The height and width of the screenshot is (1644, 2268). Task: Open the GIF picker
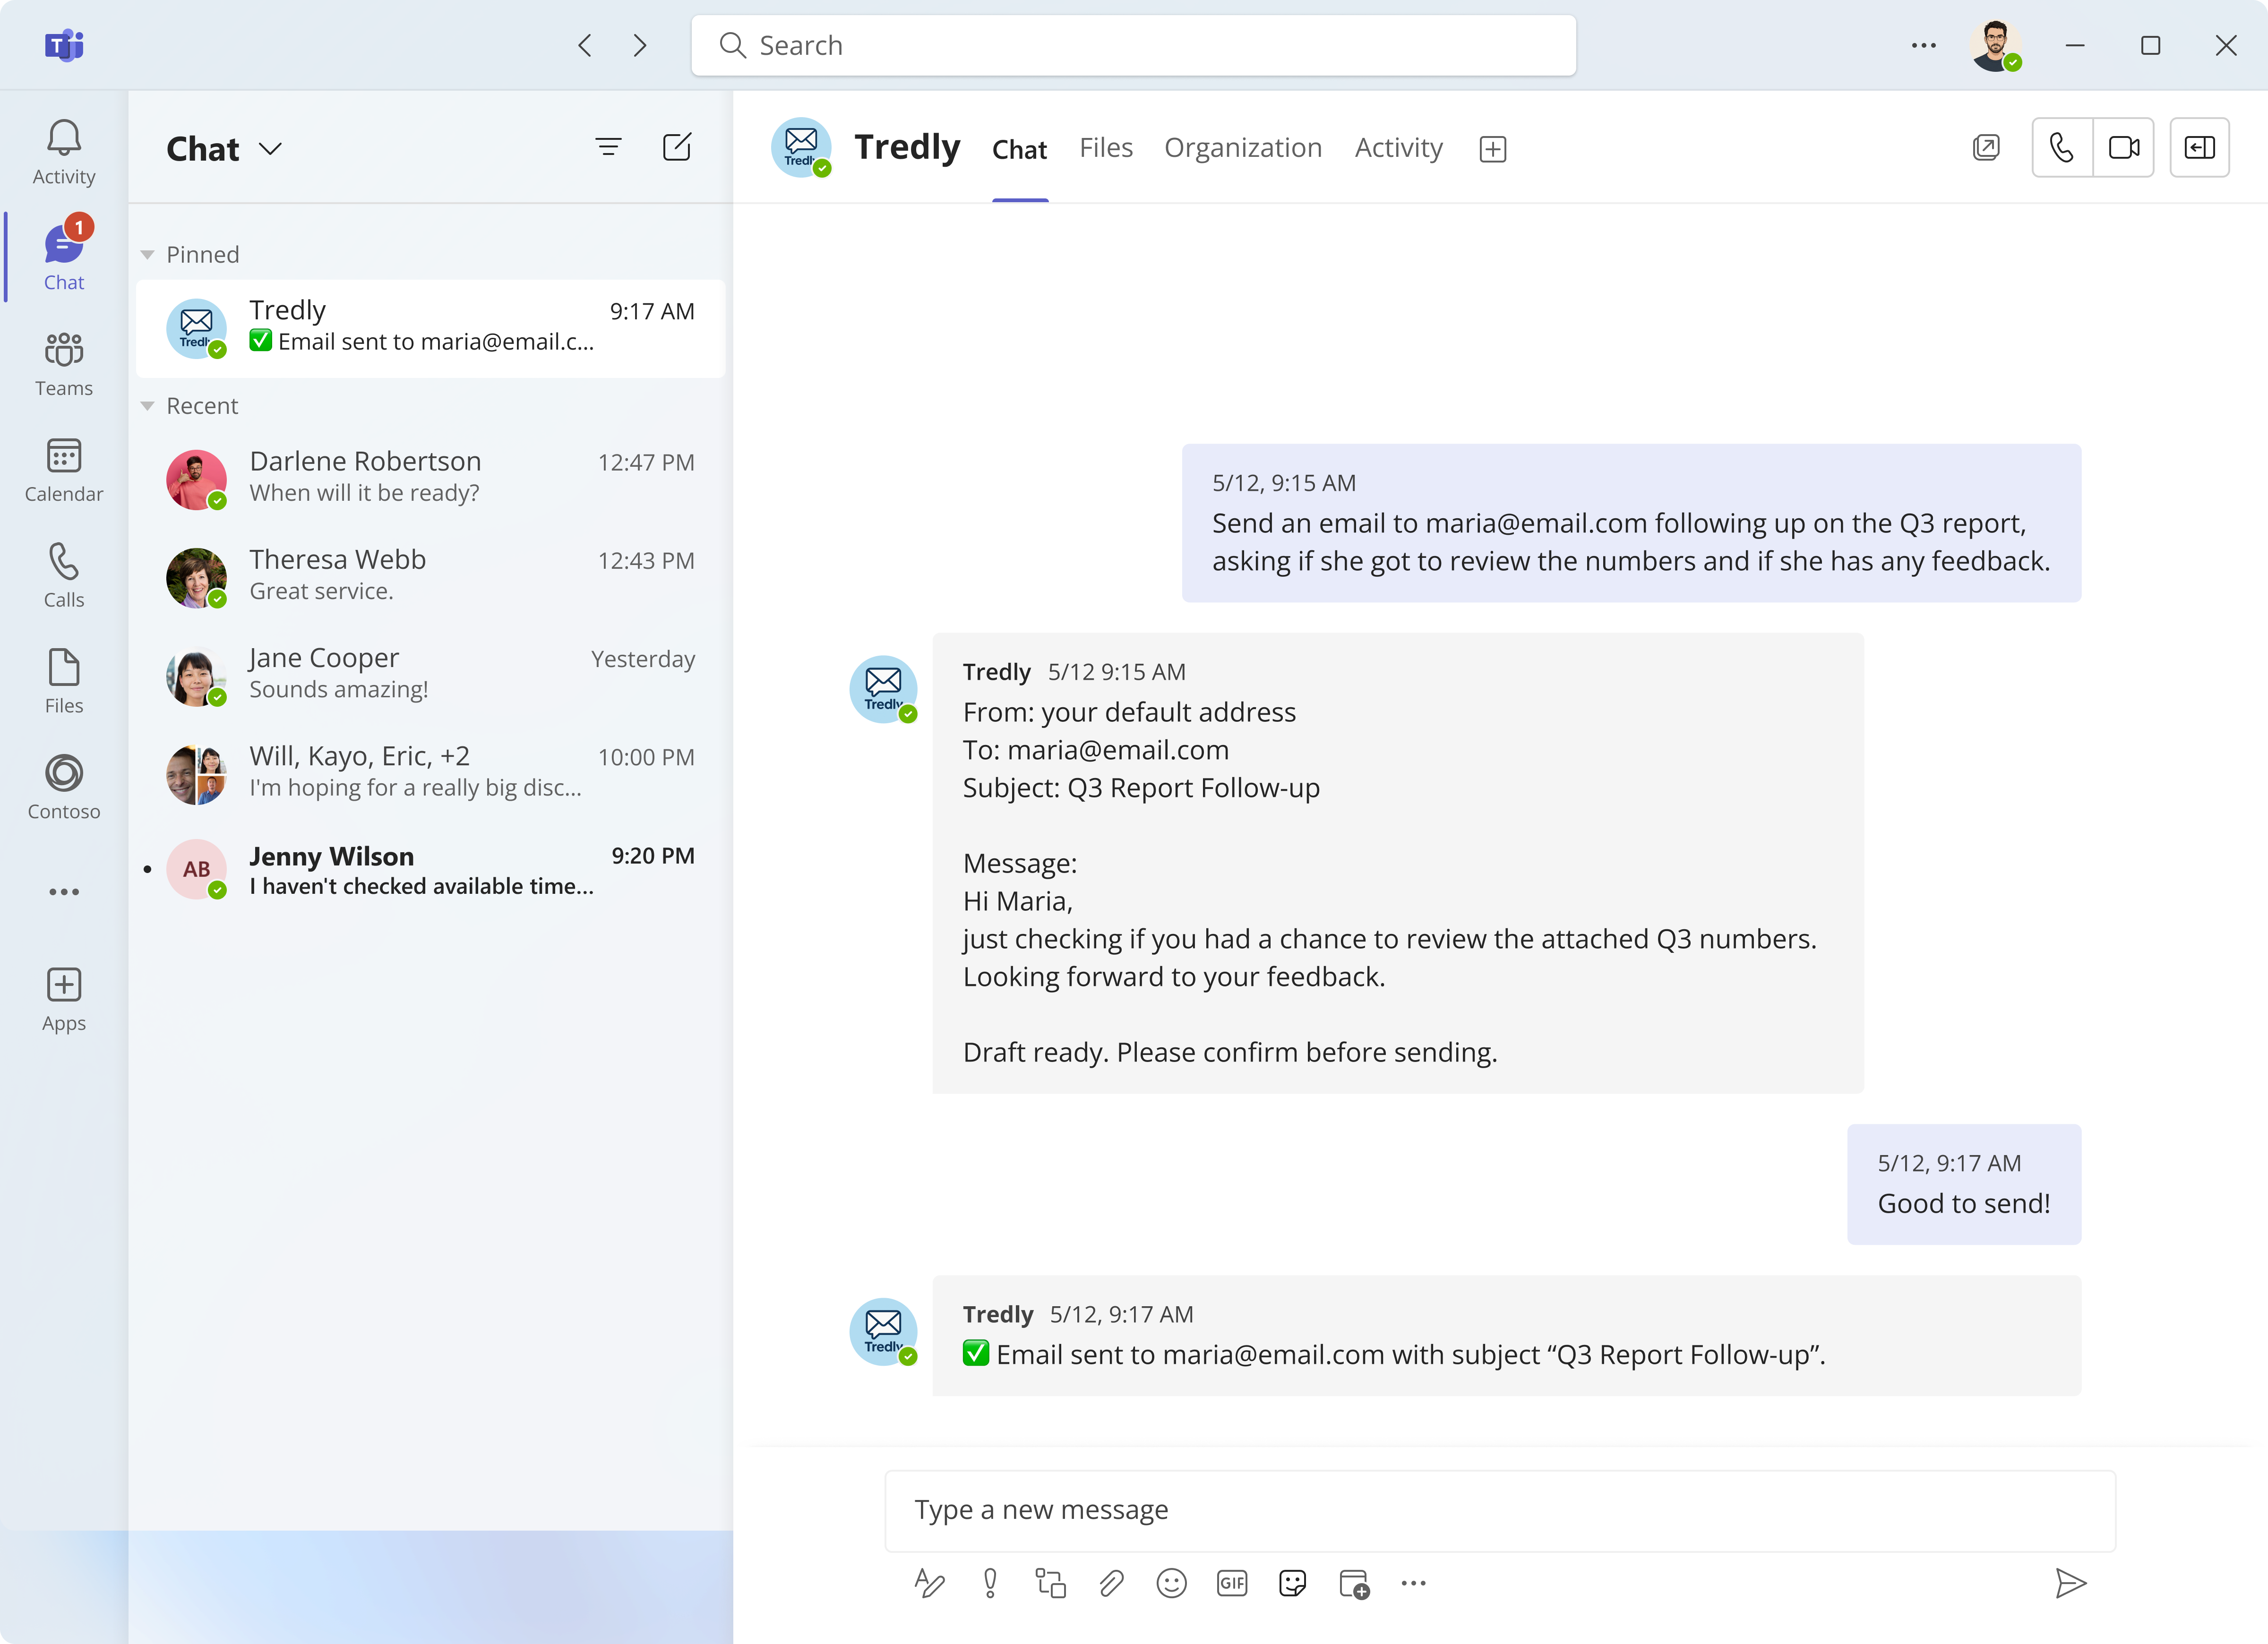click(x=1231, y=1583)
